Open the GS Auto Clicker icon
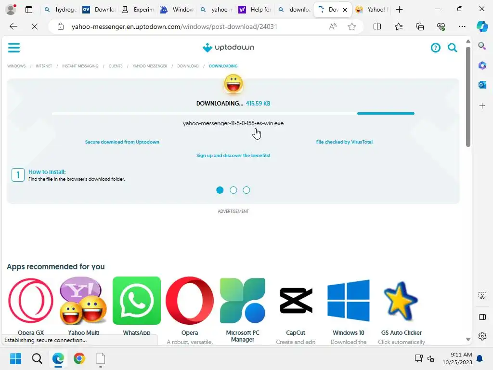Image resolution: width=493 pixels, height=370 pixels. [401, 301]
